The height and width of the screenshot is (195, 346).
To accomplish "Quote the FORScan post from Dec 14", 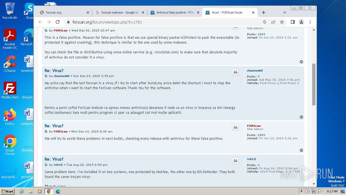I will 235,127.
